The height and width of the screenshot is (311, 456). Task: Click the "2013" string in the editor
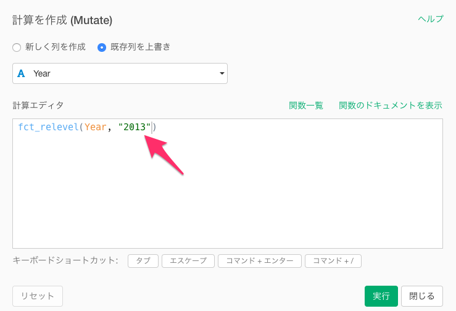coord(135,127)
